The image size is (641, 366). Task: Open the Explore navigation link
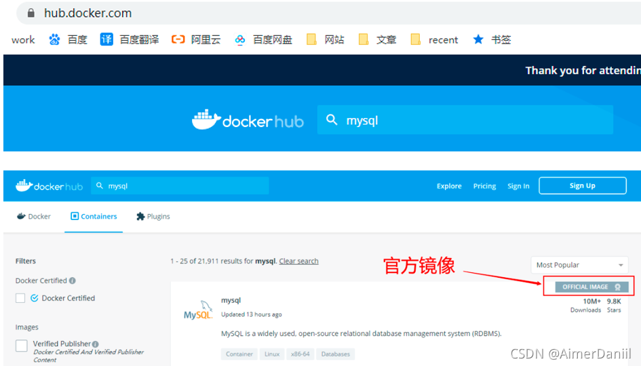click(449, 186)
